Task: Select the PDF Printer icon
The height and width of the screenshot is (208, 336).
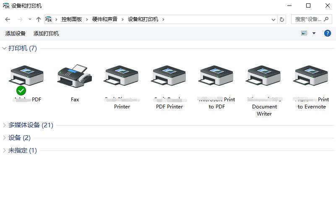Action: pos(169,76)
